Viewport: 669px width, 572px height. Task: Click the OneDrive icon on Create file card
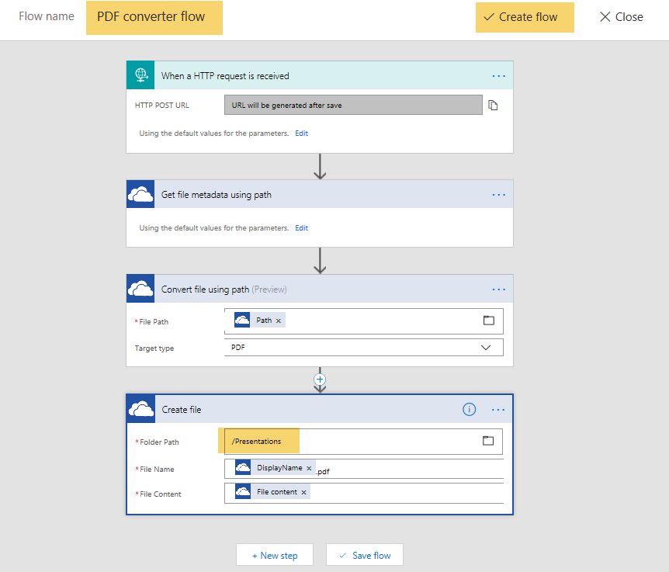pyautogui.click(x=140, y=409)
